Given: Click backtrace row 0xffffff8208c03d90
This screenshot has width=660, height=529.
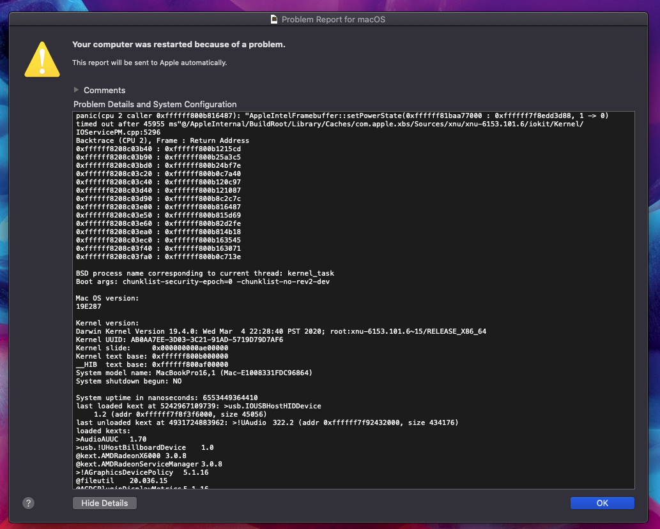Looking at the screenshot, I should coord(158,198).
